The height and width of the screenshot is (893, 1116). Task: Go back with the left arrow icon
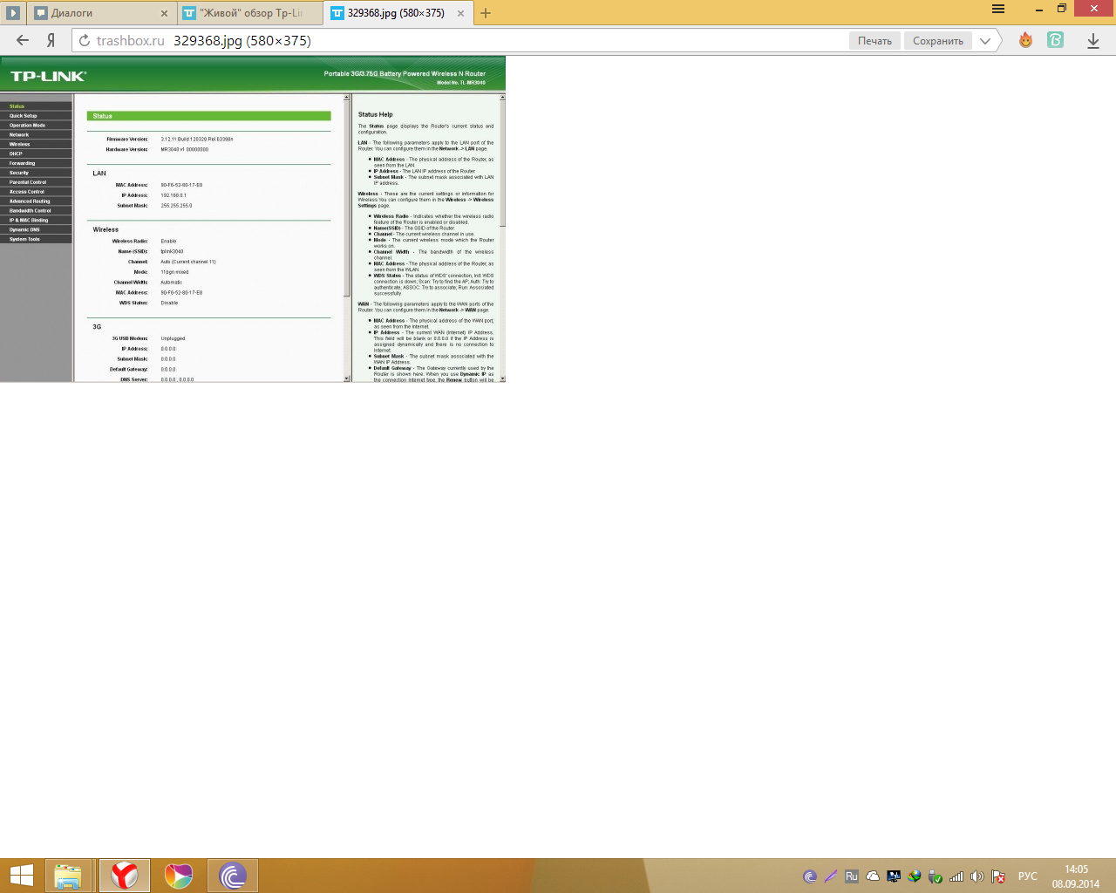[23, 40]
